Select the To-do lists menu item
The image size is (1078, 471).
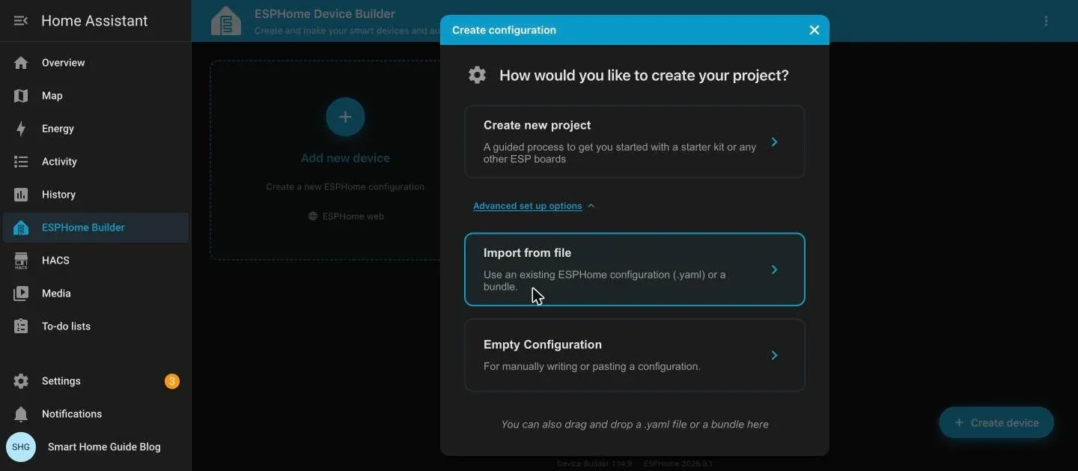coord(96,326)
